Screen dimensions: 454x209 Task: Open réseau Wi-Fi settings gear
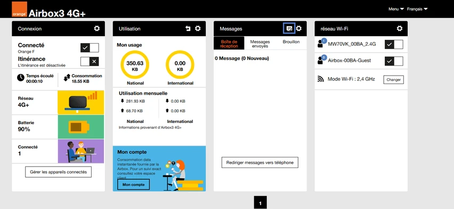tap(399, 28)
